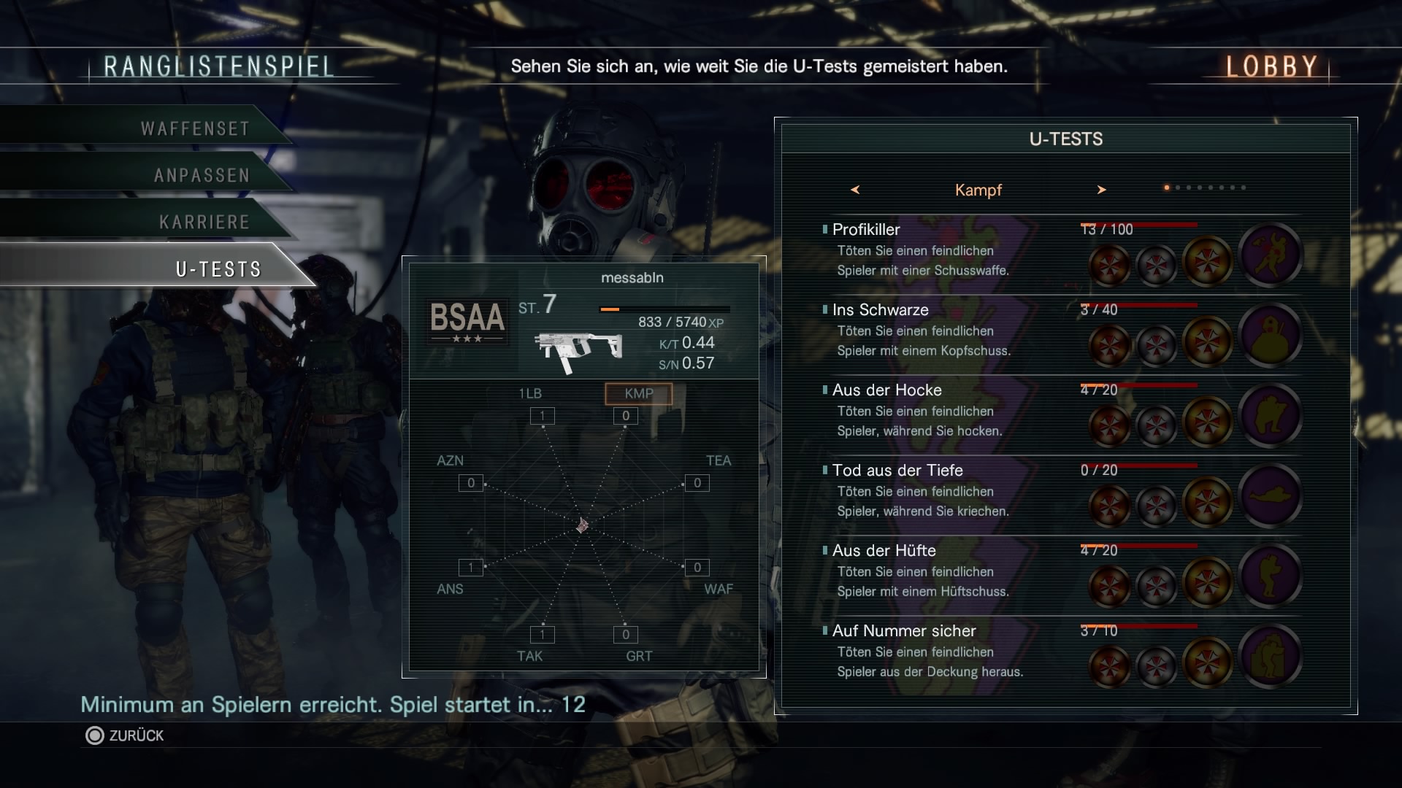Select the Auf Nummer sicher cover badge
Screen dimensions: 1402x788
[x=1271, y=656]
